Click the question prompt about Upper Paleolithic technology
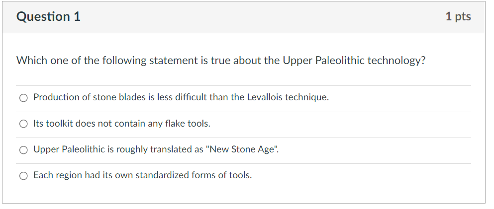The width and height of the screenshot is (494, 209). tap(221, 61)
